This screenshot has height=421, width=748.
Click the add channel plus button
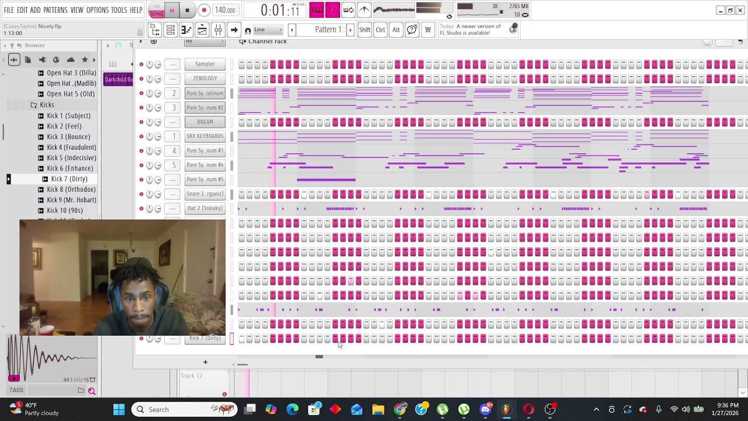205,363
